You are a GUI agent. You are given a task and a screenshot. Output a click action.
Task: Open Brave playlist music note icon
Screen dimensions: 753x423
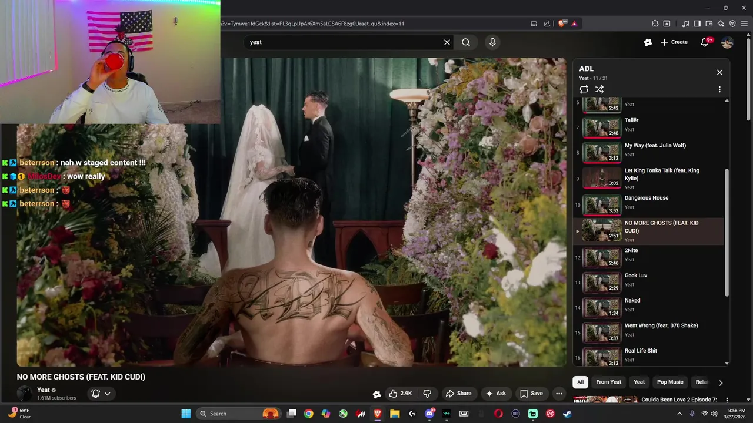(685, 23)
